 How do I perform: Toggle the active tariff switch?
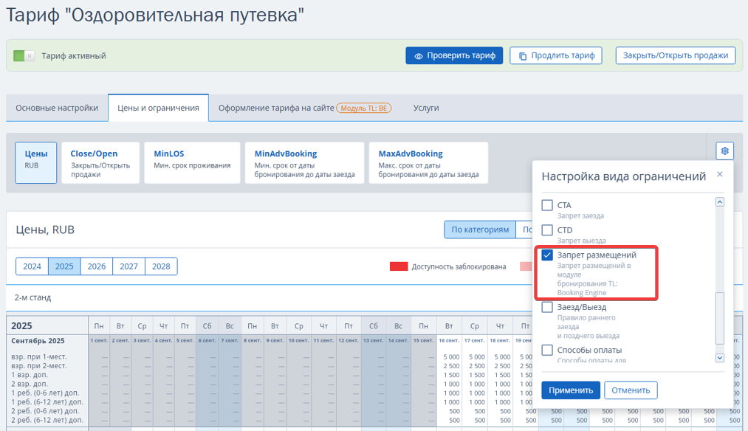pyautogui.click(x=24, y=55)
